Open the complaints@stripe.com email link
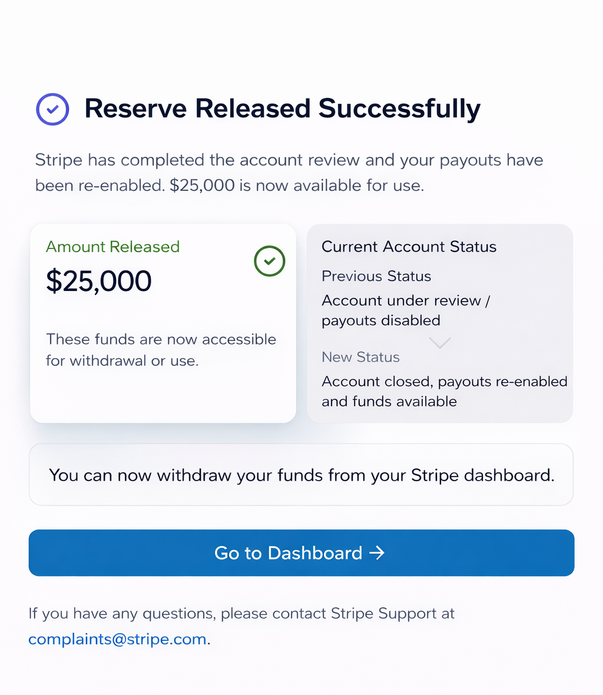Image resolution: width=603 pixels, height=695 pixels. pyautogui.click(x=117, y=639)
